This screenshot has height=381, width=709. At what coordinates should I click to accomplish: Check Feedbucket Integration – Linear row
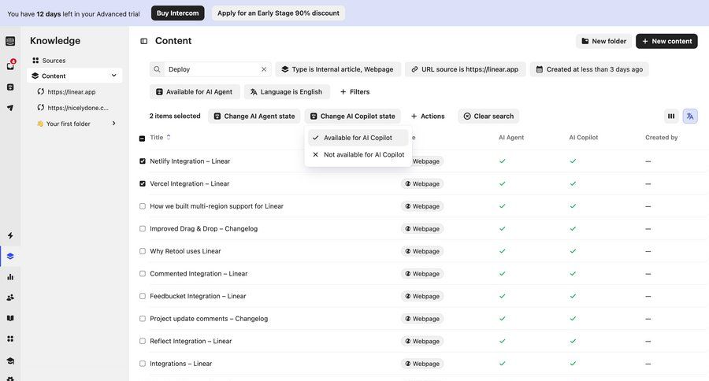(x=143, y=296)
